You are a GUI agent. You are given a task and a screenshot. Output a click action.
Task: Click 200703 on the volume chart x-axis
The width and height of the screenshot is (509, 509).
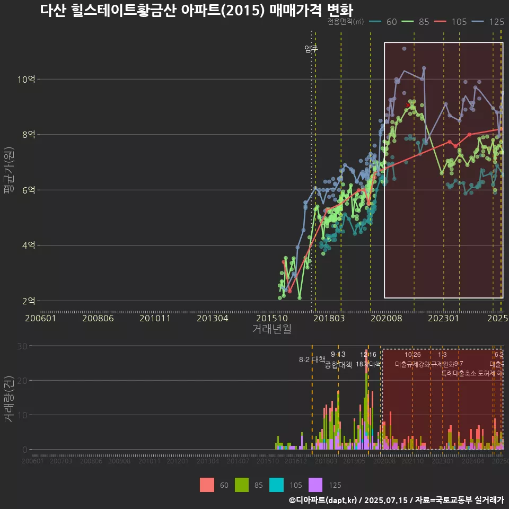[x=61, y=461]
